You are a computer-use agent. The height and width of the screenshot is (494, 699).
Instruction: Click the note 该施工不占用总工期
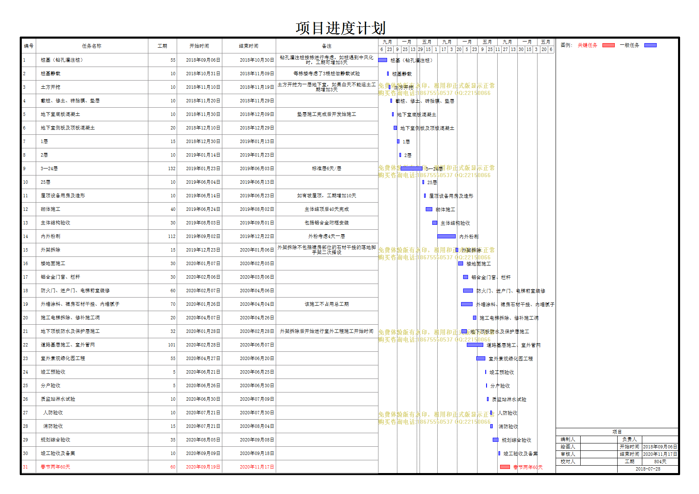point(327,304)
